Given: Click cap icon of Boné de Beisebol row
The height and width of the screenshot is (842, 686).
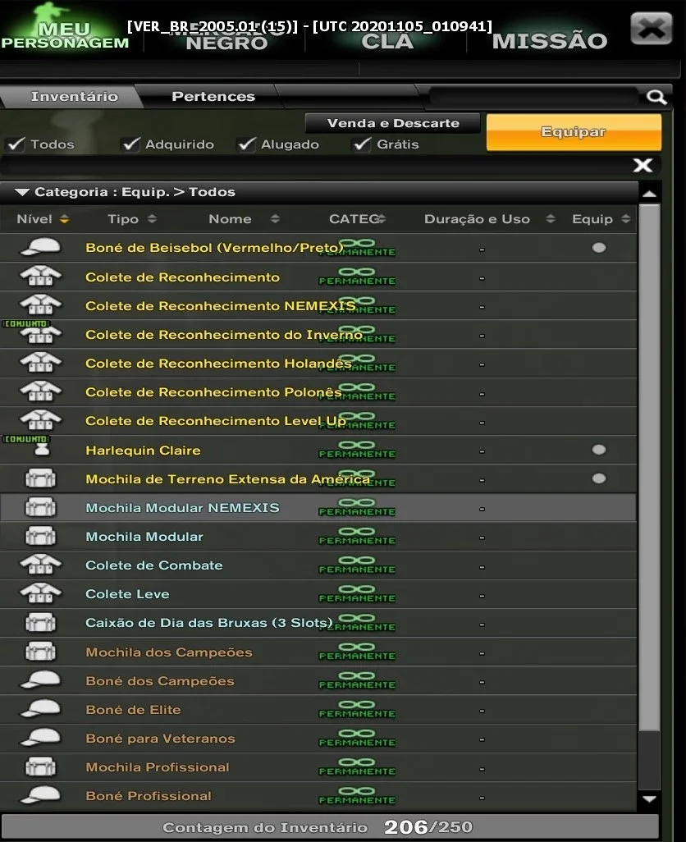Looking at the screenshot, I should 41,248.
